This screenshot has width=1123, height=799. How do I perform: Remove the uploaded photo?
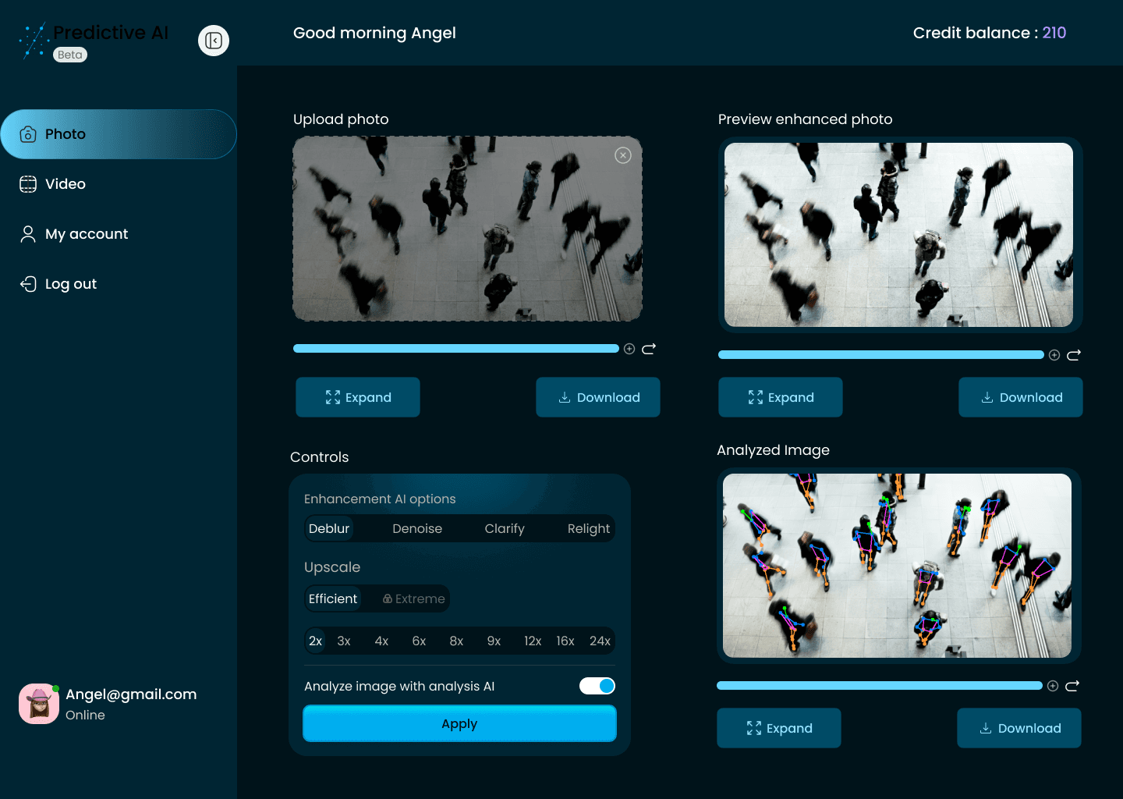coord(622,155)
